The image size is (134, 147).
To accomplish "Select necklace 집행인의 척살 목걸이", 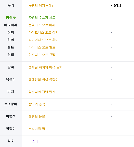I will [43, 80].
